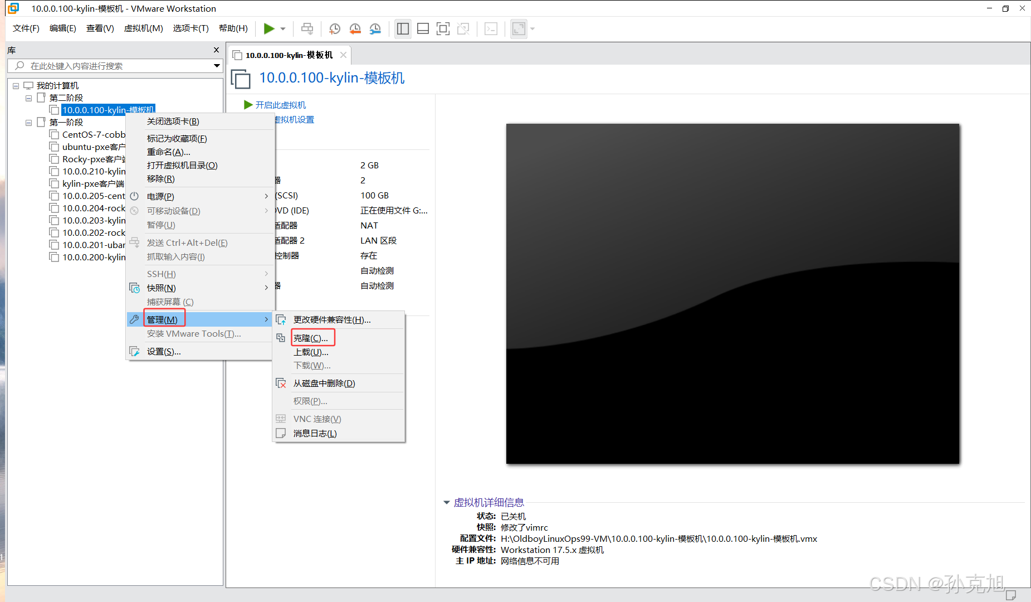This screenshot has width=1031, height=602.
Task: Collapse the 第一阶段 folder
Action: (x=28, y=123)
